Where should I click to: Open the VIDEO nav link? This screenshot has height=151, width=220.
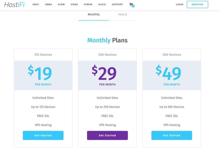click(74, 5)
